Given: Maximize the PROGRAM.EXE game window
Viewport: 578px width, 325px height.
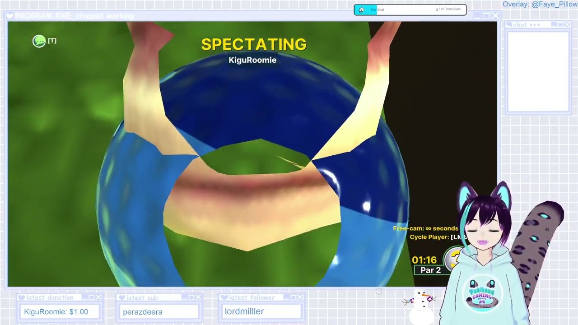Looking at the screenshot, I should [x=486, y=16].
